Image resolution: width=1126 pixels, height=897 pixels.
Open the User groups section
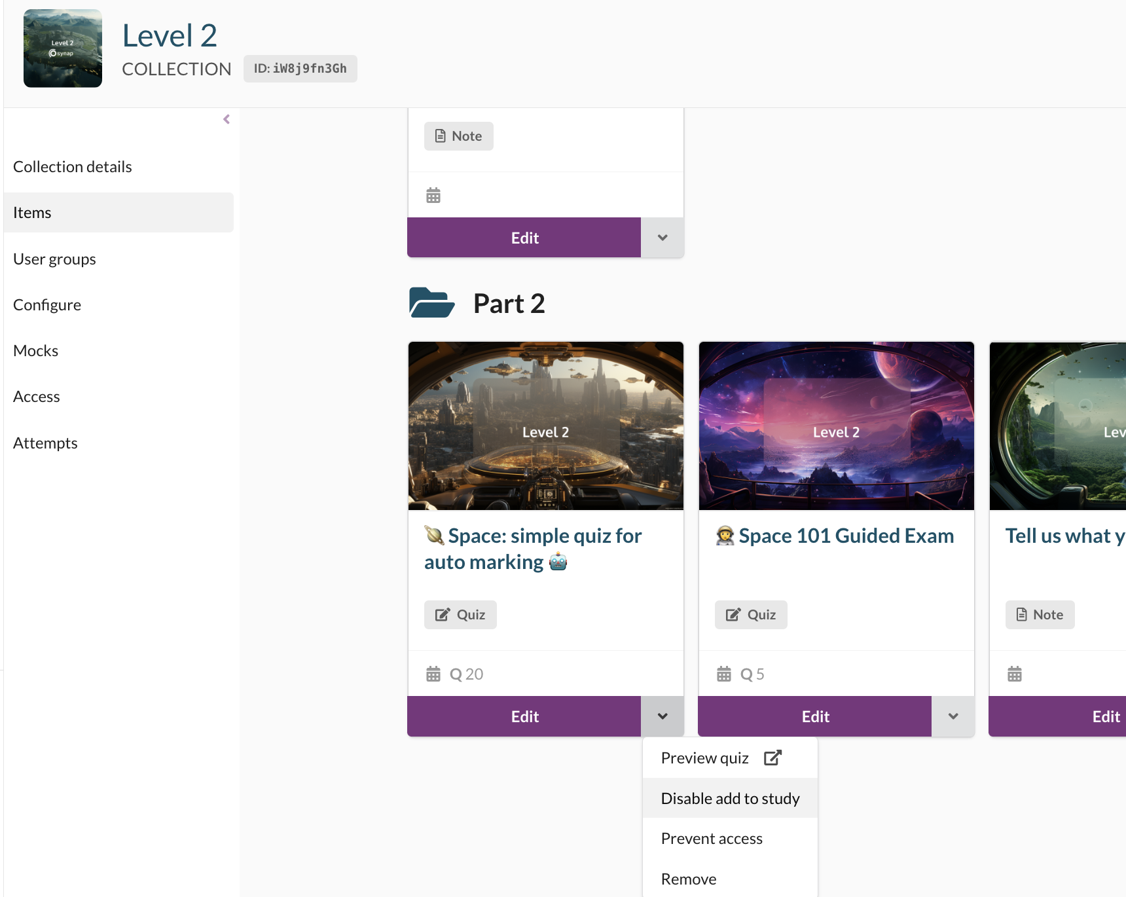54,259
